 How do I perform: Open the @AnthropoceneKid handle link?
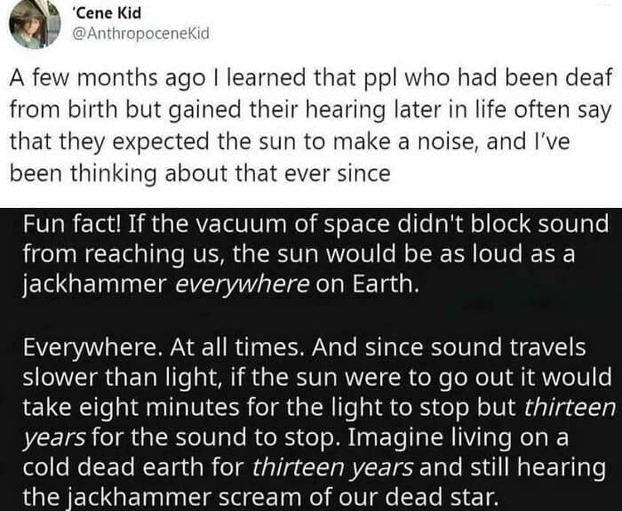click(x=140, y=34)
